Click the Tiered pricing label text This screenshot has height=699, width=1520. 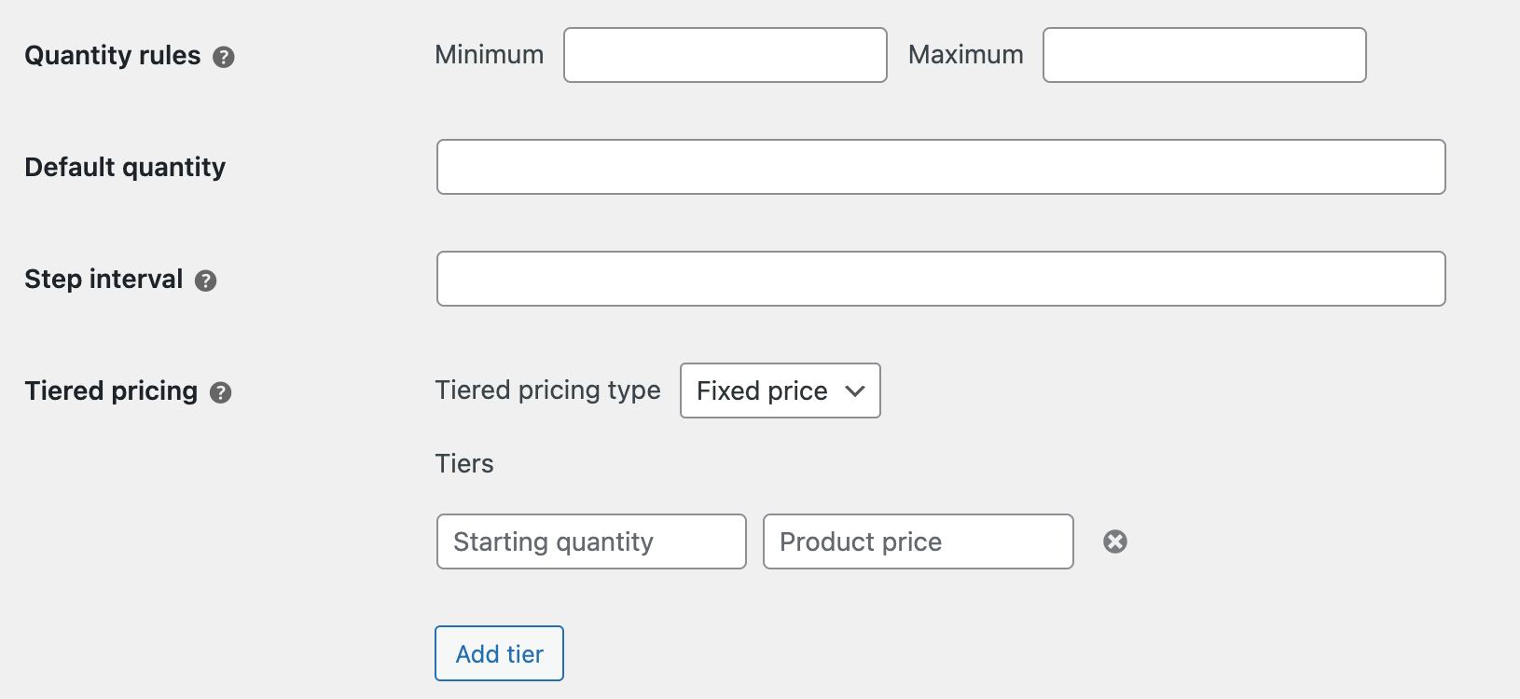[x=111, y=391]
